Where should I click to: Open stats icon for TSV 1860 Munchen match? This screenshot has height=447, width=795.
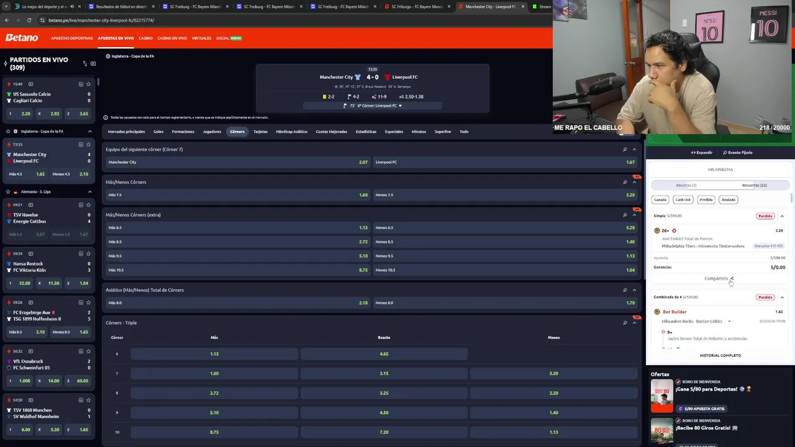tap(81, 400)
